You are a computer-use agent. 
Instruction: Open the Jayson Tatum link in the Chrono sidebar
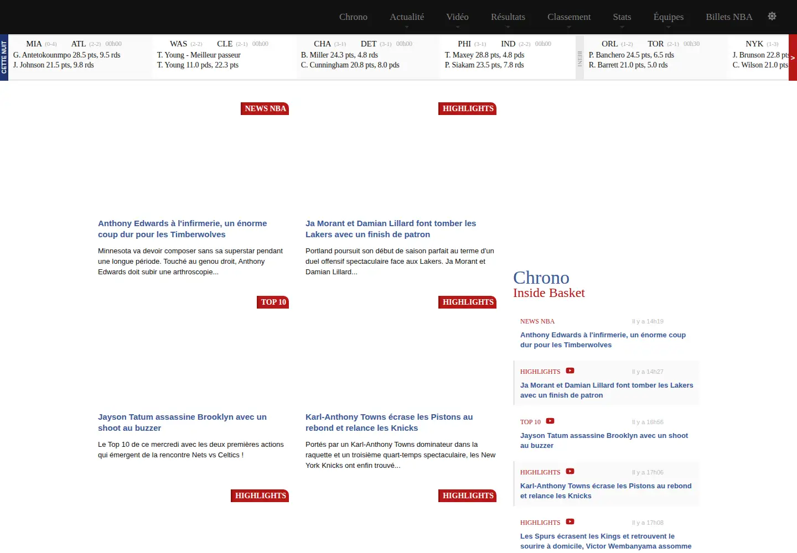point(604,441)
